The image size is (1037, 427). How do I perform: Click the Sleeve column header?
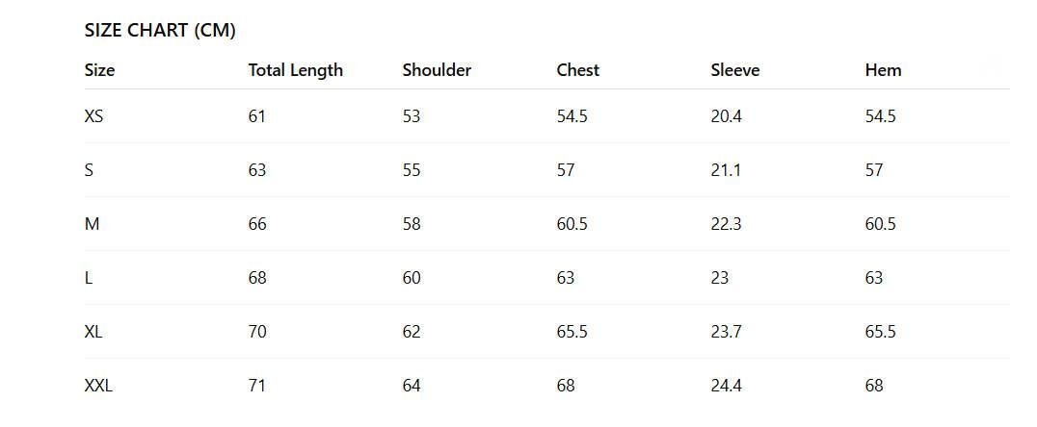point(734,70)
